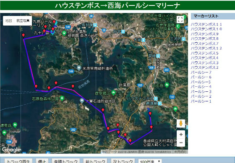Select パールシー２ in marker list
Image resolution: width=235 pixels, height=163 pixels.
(x=201, y=96)
